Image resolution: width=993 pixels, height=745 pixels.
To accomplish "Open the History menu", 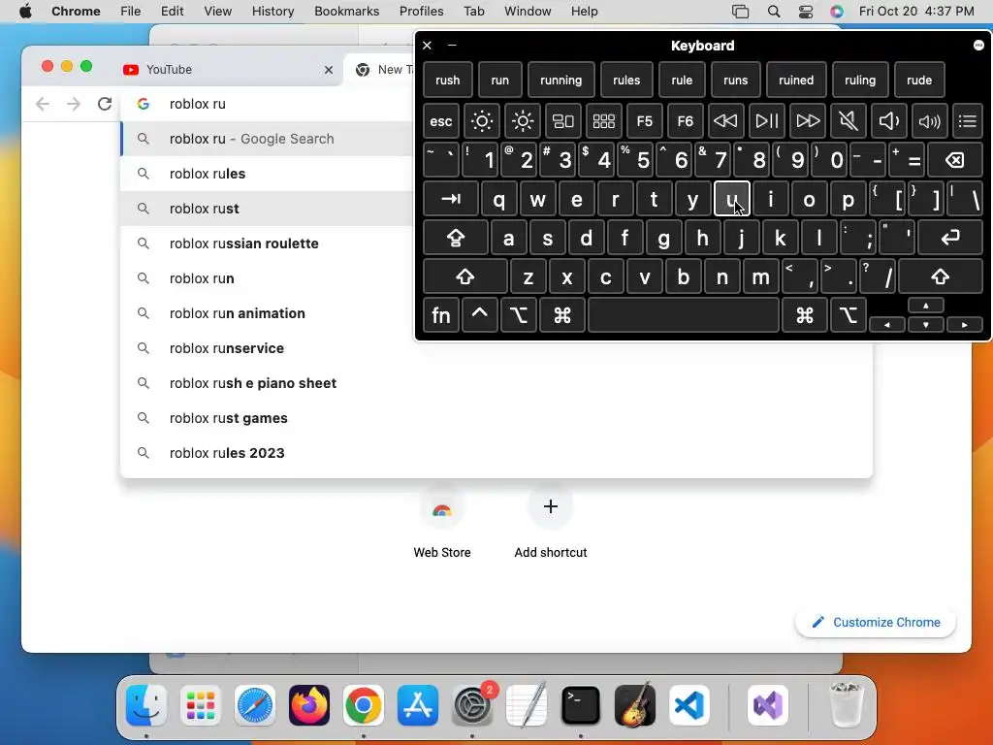I will [272, 12].
